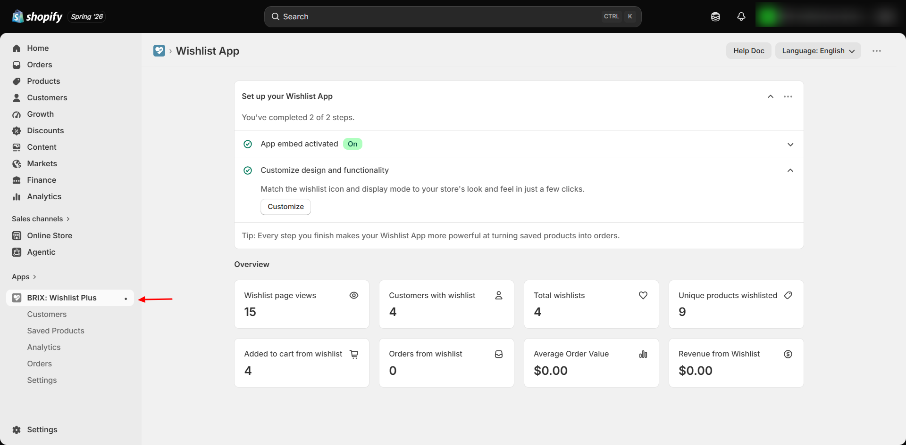This screenshot has height=445, width=906.
Task: Click chart icon on Average Order Value card
Action: pyautogui.click(x=643, y=354)
